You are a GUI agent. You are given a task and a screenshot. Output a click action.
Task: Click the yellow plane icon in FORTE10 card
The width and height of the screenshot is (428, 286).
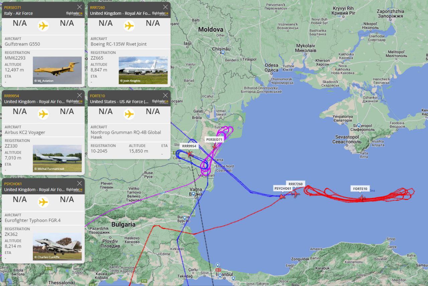129,114
